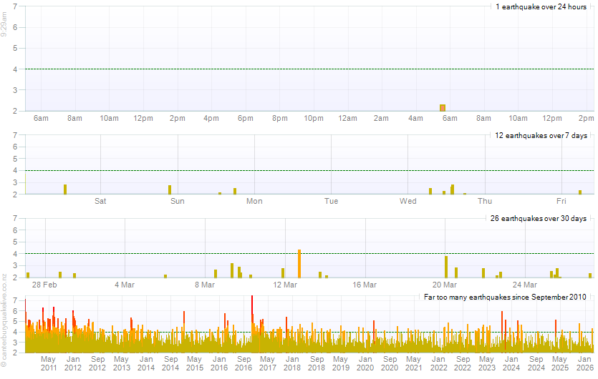Click the 12 Mar date label
598x379 pixels.
pos(285,285)
